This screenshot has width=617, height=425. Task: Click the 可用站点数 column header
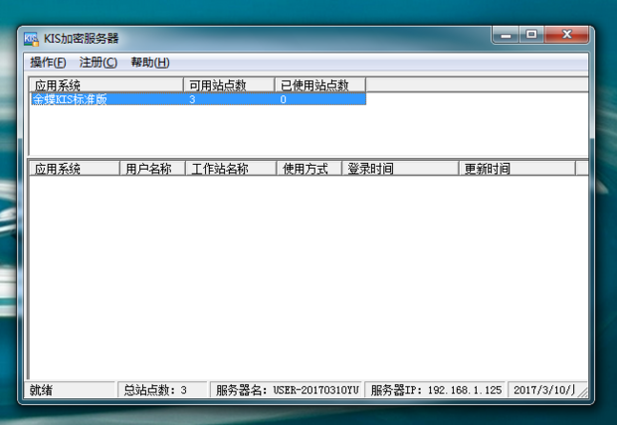click(229, 84)
